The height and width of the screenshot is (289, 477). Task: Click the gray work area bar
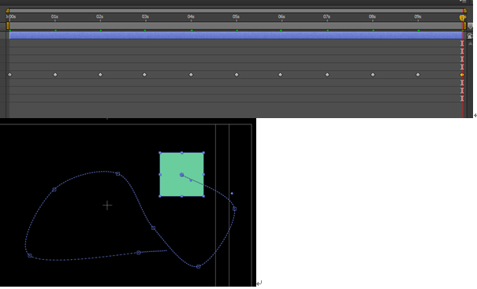coord(236,25)
